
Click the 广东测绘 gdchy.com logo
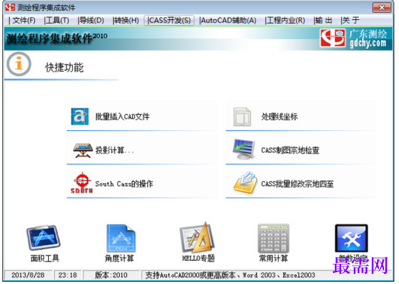pos(354,39)
